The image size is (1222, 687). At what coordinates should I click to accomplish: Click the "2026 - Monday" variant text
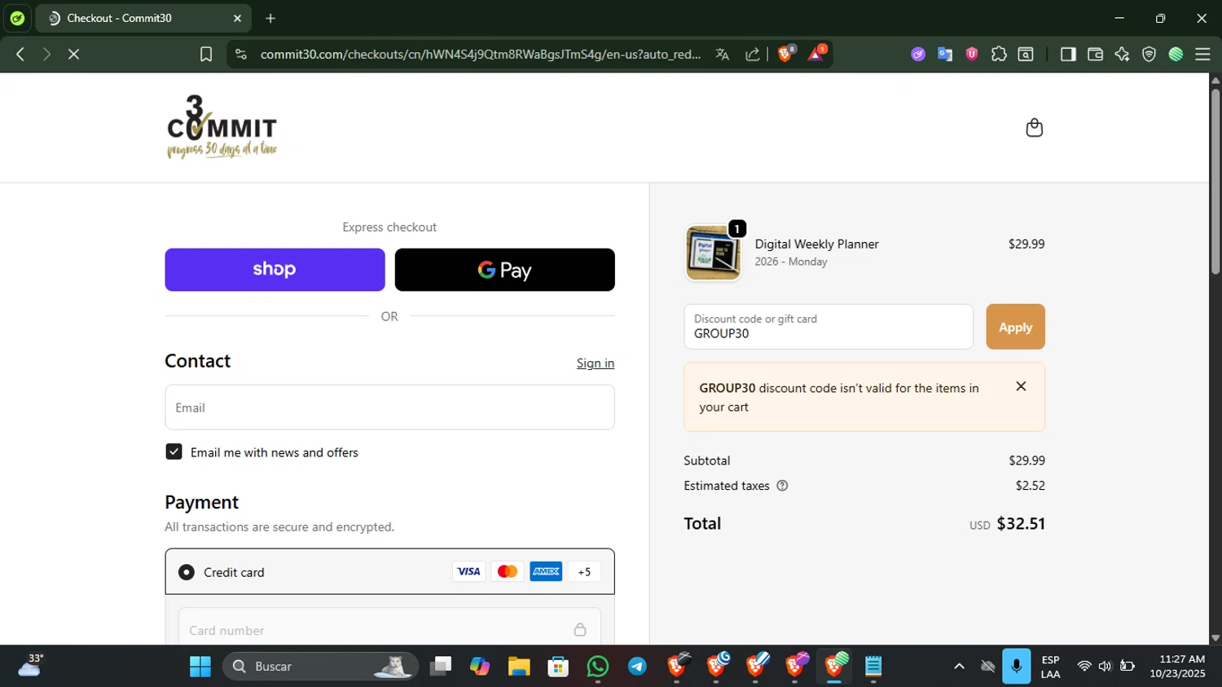791,262
